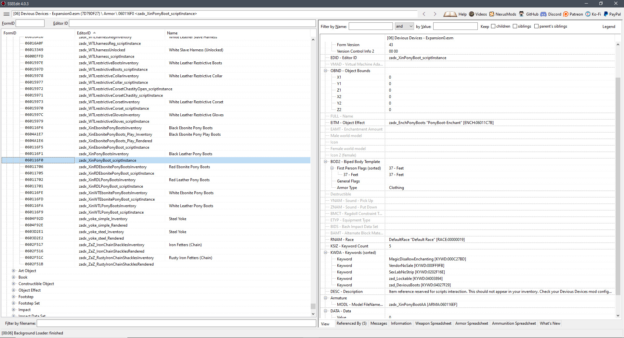The width and height of the screenshot is (624, 338).
Task: Select the MagicDisallowEnchanting keyword value
Action: (x=427, y=259)
